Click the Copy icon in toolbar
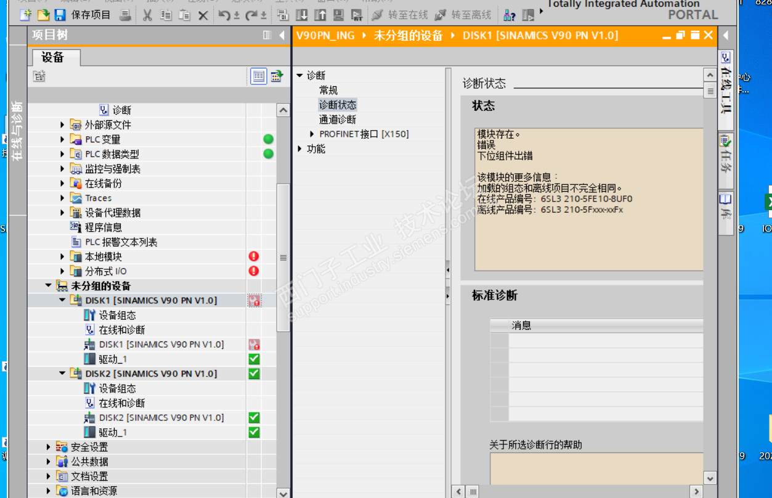This screenshot has width=772, height=498. click(166, 15)
